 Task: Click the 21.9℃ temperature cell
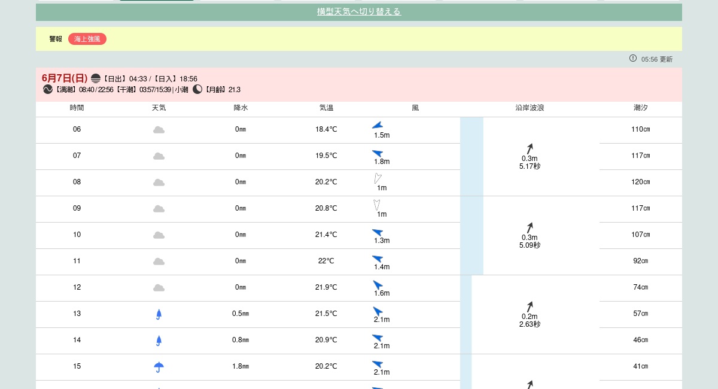326,288
